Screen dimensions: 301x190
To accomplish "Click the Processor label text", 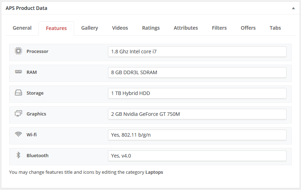I will (37, 51).
